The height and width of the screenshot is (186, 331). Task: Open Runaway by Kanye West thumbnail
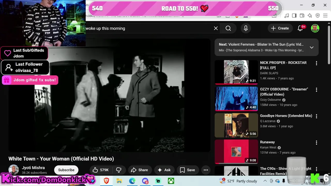pyautogui.click(x=236, y=152)
